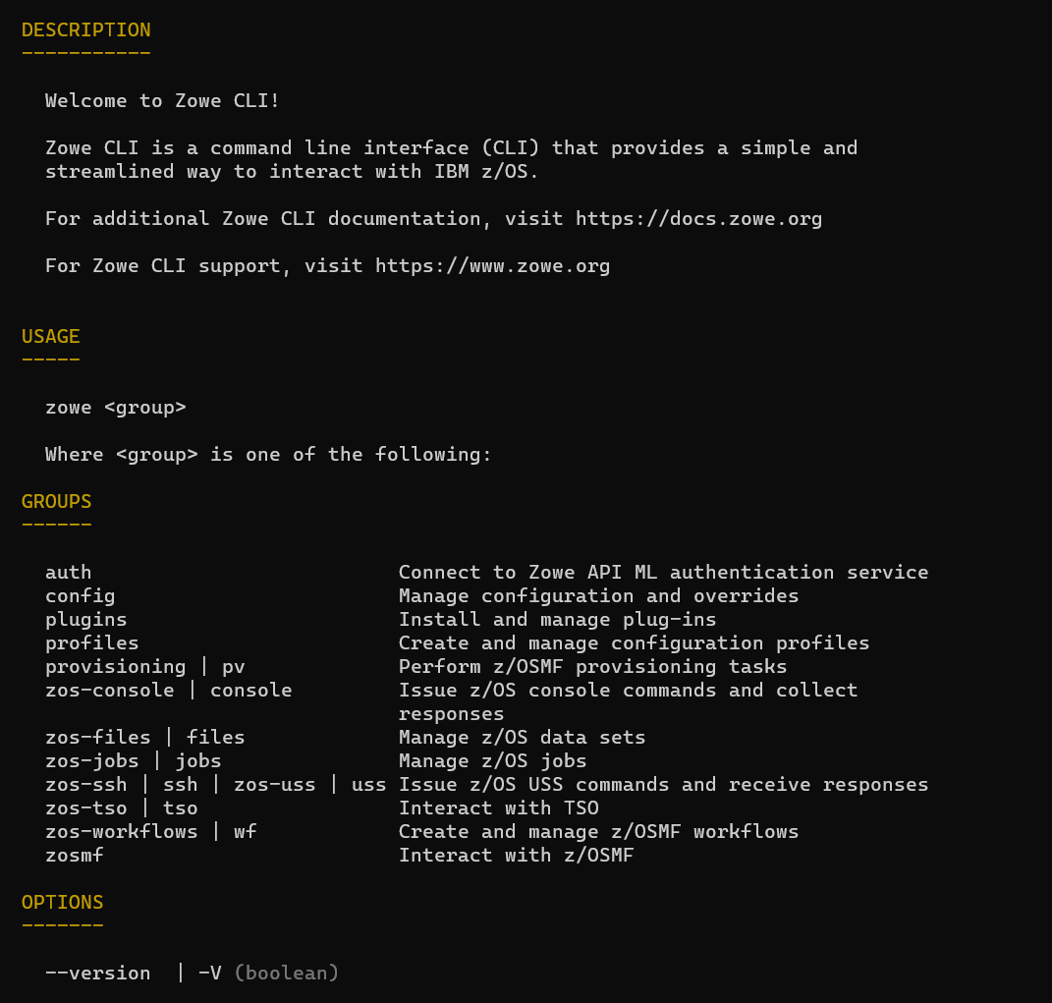Click the OPTIONS section heading

click(63, 902)
